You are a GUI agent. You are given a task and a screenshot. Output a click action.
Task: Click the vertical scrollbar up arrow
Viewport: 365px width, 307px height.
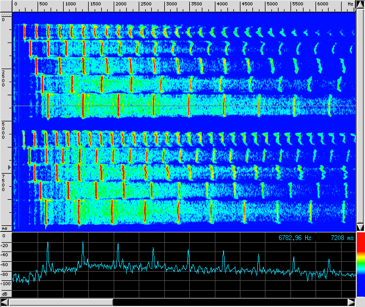[360, 4]
